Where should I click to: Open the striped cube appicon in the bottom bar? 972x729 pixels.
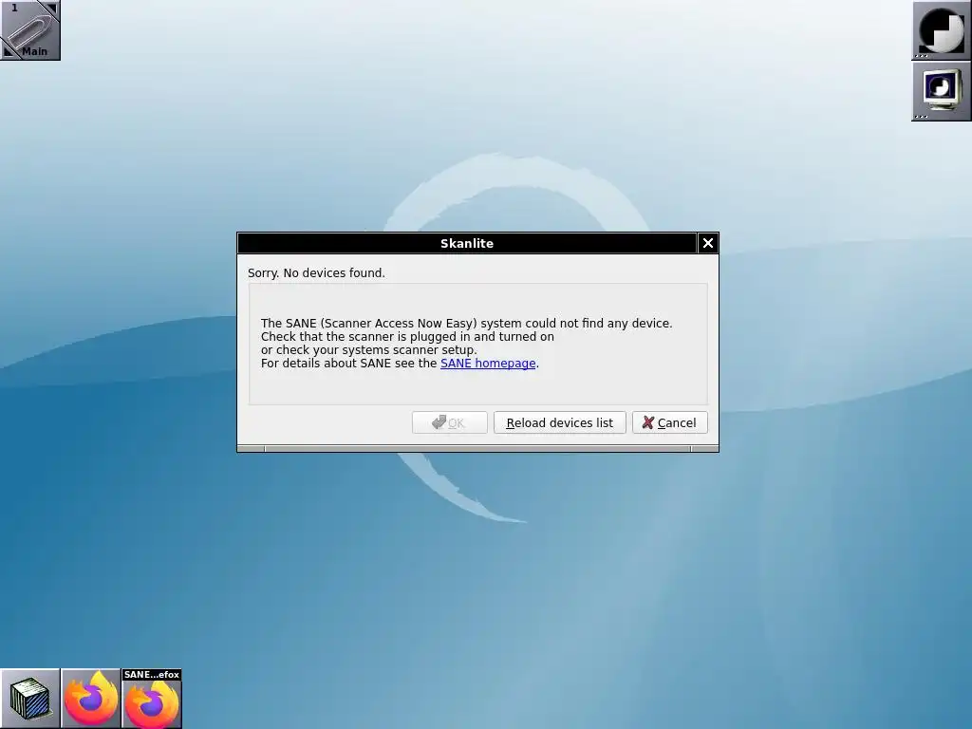(29, 698)
